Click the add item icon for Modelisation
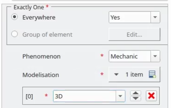The width and height of the screenshot is (171, 108). click(152, 74)
